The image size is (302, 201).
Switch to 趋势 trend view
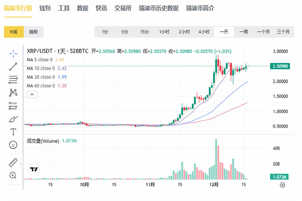point(33,32)
